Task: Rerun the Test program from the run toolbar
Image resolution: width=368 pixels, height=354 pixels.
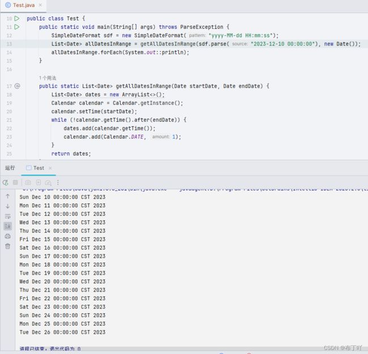Action: point(6,182)
